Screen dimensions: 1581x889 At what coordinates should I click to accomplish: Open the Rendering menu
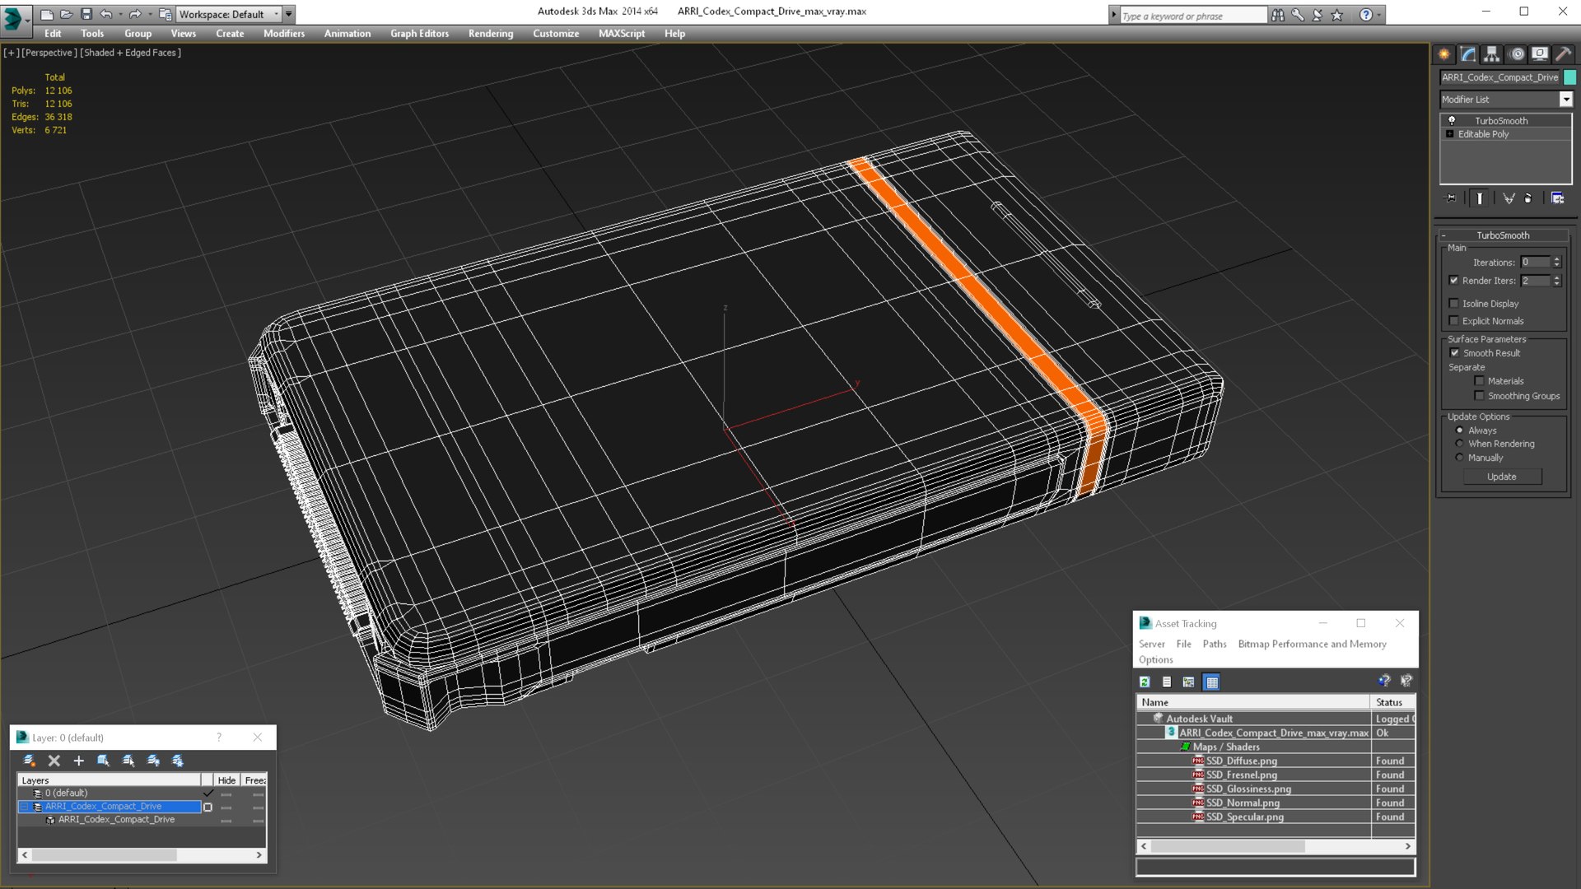coord(490,34)
